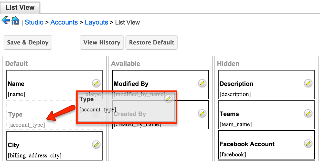Screen dimensions: 320x161
Task: Open View History
Action: [102, 42]
